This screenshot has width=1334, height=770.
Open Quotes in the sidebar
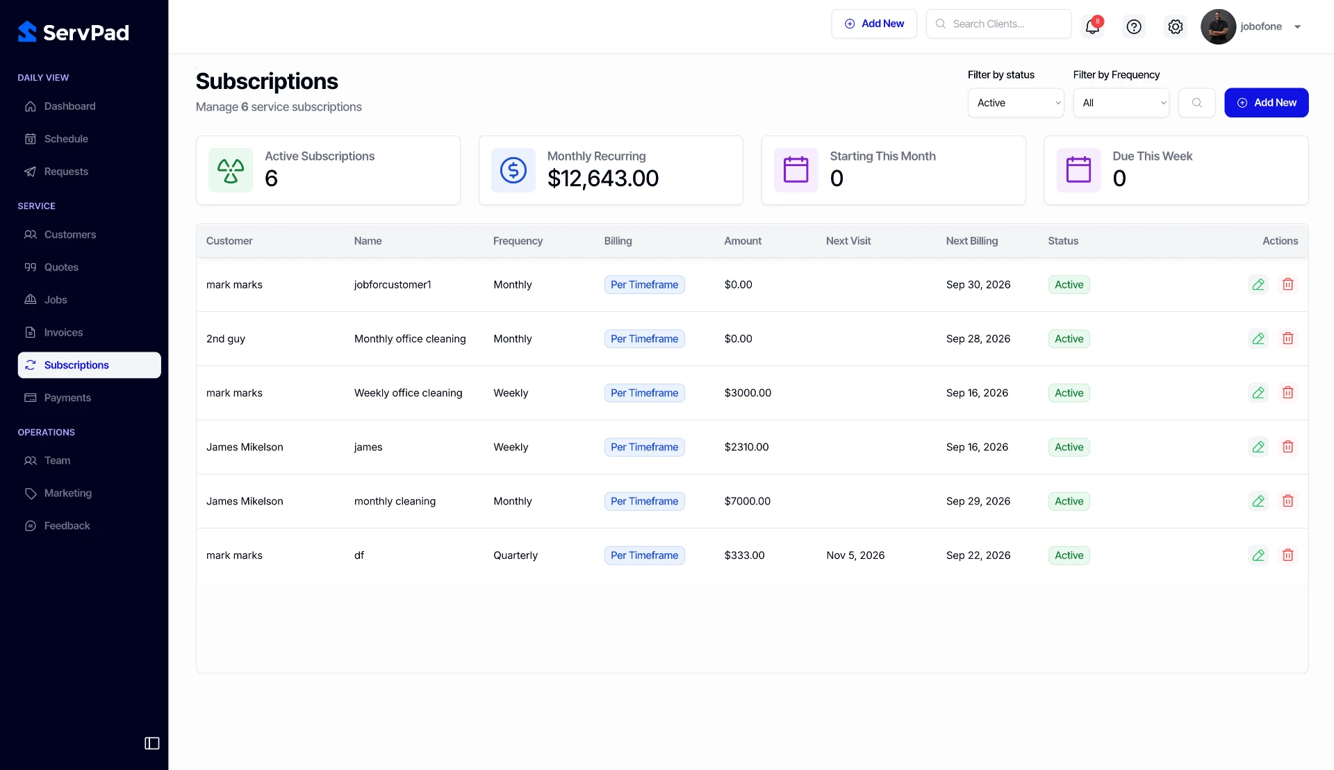(89, 268)
